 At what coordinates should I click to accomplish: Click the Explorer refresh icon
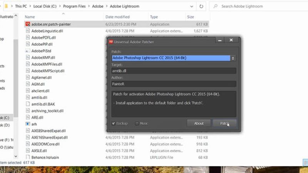coord(201,6)
